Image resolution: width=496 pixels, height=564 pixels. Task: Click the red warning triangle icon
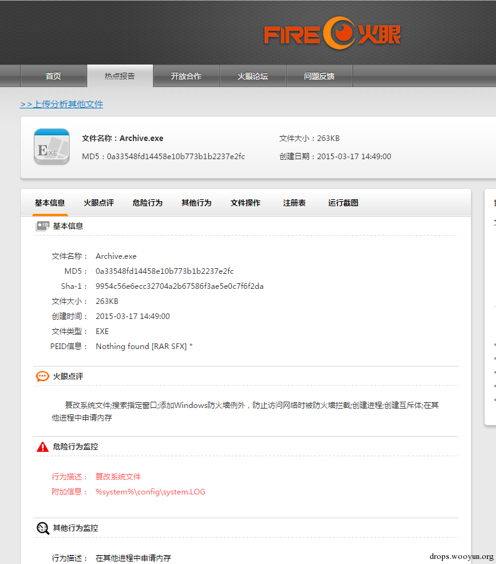pos(43,447)
